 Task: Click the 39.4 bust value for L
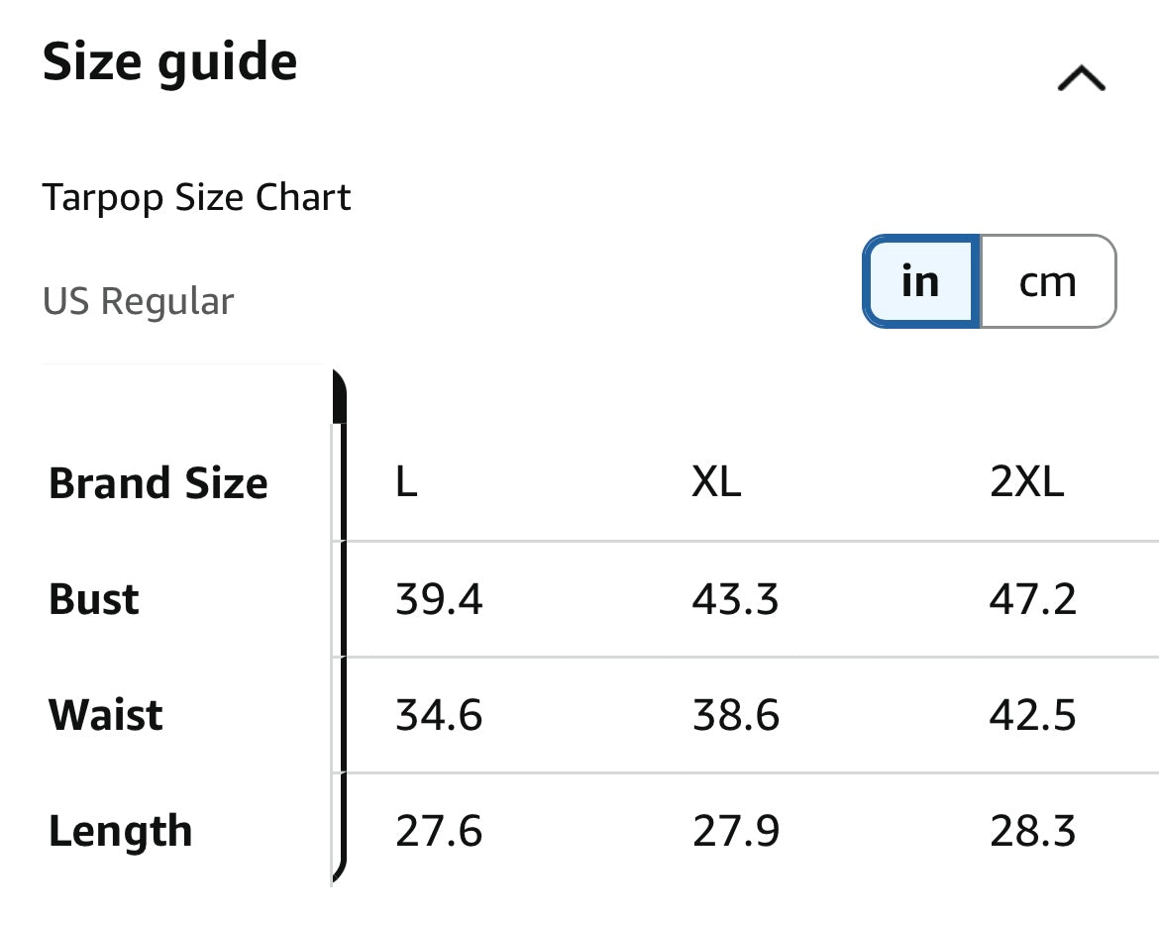coord(439,599)
